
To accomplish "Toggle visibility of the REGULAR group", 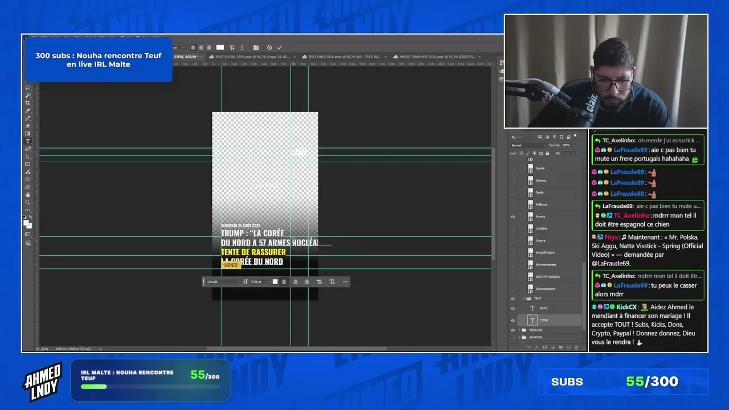I will [x=513, y=330].
